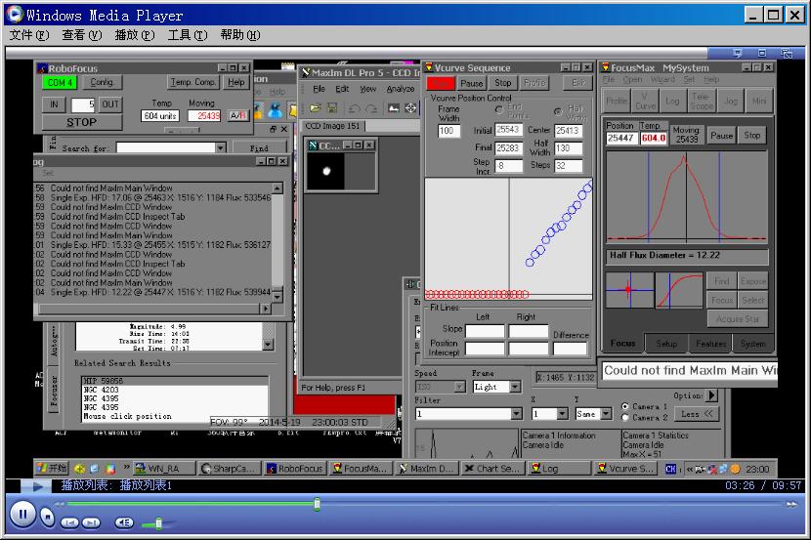This screenshot has width=811, height=540.
Task: Click the middle blue window-mode icon above the video
Action: (x=762, y=53)
